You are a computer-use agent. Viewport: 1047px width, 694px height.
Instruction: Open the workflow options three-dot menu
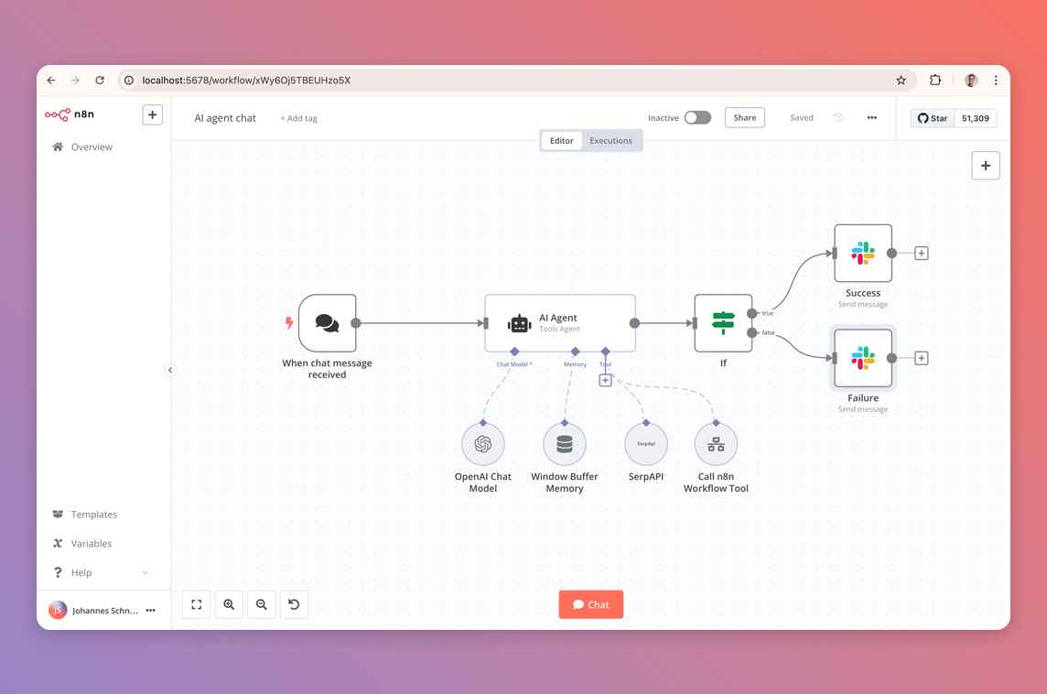tap(872, 117)
